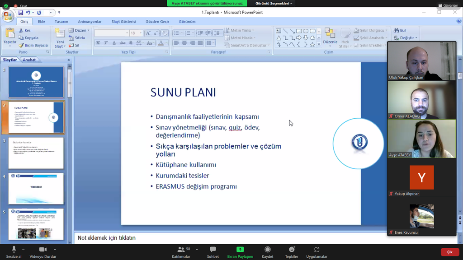Screen dimensions: 463x260
Task: Open the Slayt Gösterisi tab
Action: click(x=124, y=22)
